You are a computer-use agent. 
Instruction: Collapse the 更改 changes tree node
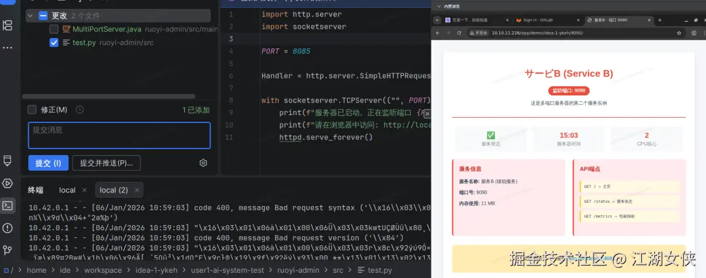[31, 16]
